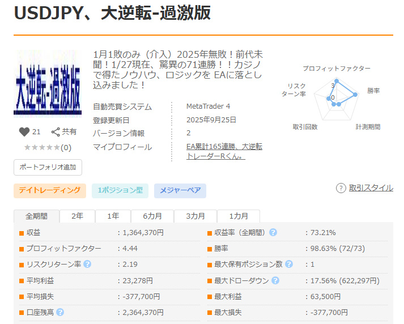Click help icon next to 最大ドローダウン
The width and height of the screenshot is (404, 324).
275,280
